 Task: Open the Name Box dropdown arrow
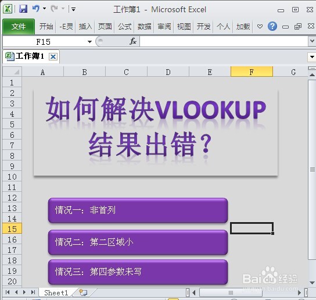pyautogui.click(x=89, y=42)
